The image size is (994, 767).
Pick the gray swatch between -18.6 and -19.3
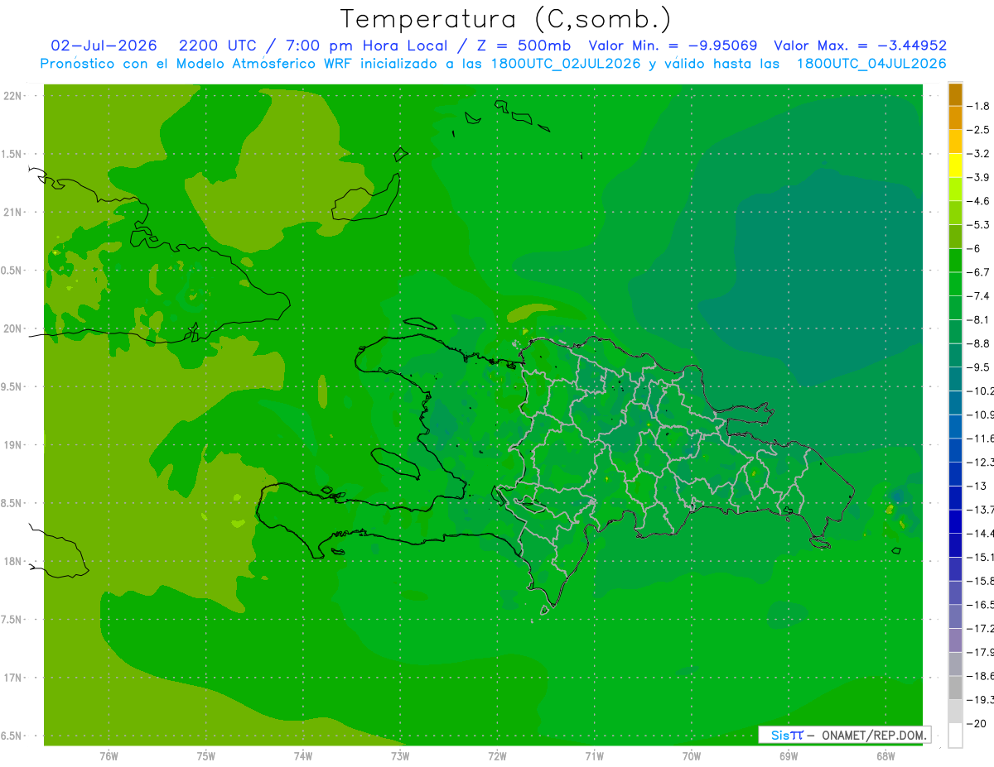(x=955, y=688)
